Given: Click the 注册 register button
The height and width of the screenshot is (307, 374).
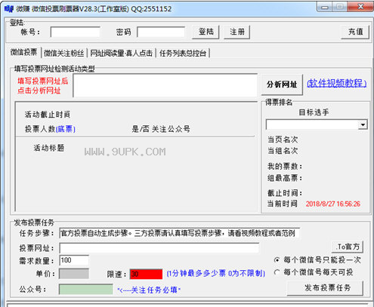Looking at the screenshot, I should coord(237,32).
